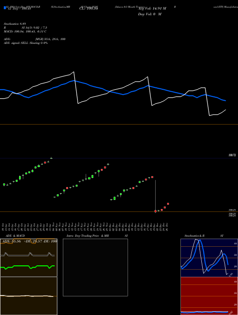
Task: Click the 'ADX signal: SELL Slowing @ 0%' line
Action: pos(26,43)
